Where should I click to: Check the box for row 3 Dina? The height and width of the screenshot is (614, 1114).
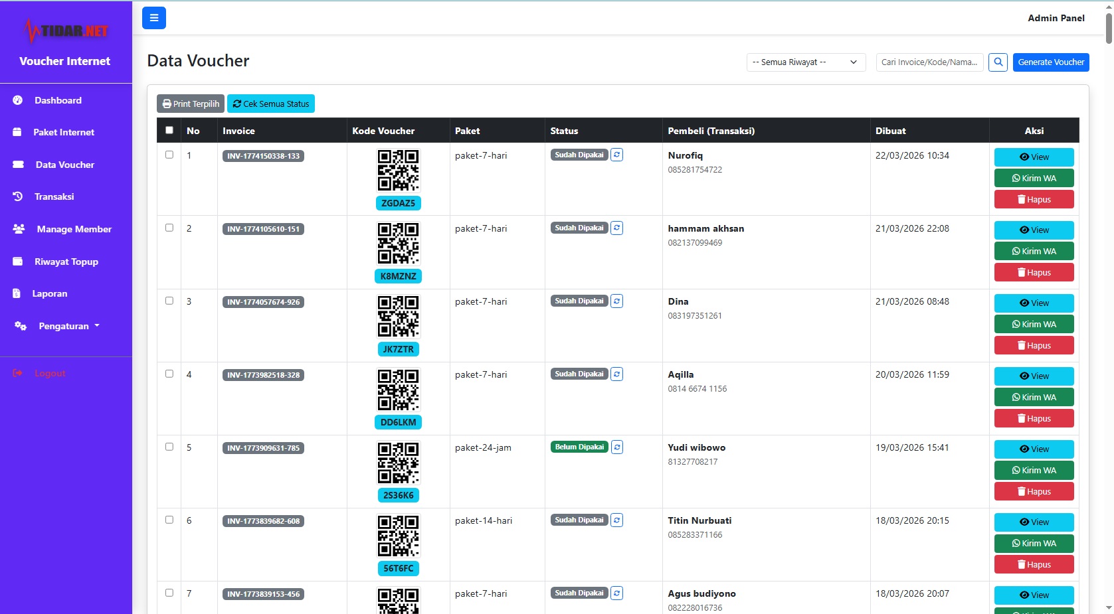169,301
